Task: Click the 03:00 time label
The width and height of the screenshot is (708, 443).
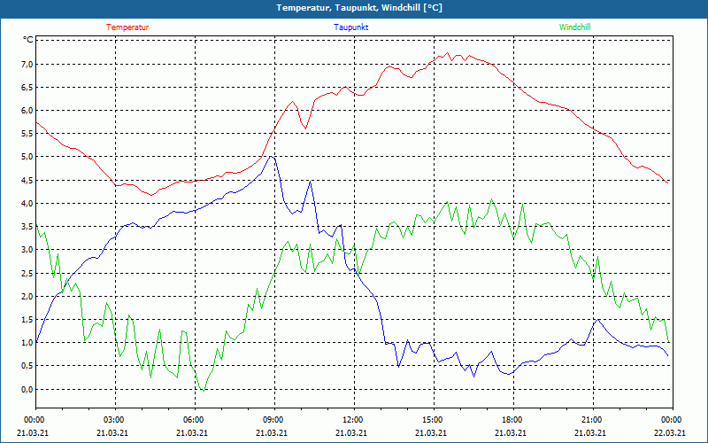Action: (x=115, y=420)
